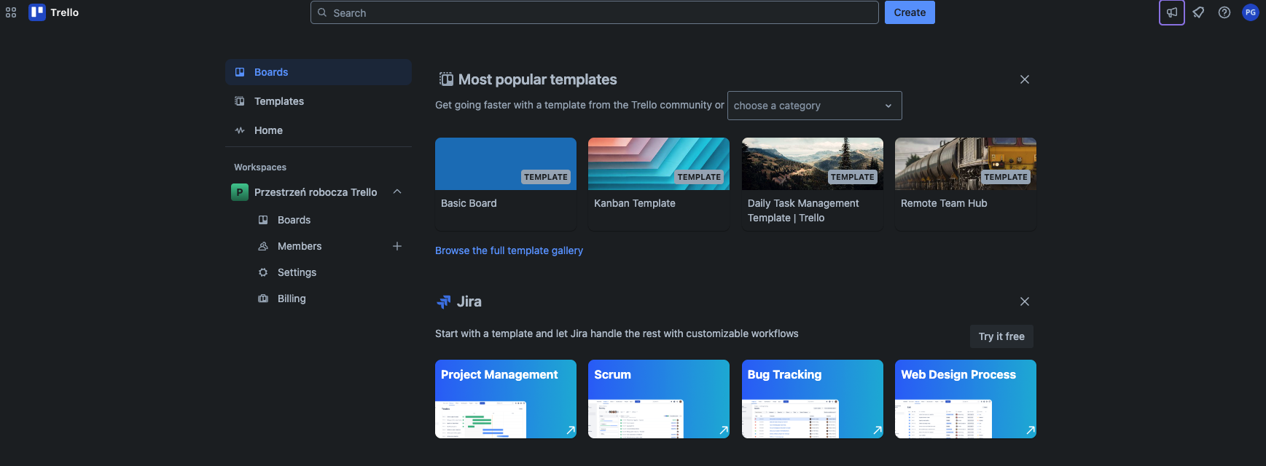Open the Remote Team Hub template
Screen dimensions: 1266x466
click(966, 184)
